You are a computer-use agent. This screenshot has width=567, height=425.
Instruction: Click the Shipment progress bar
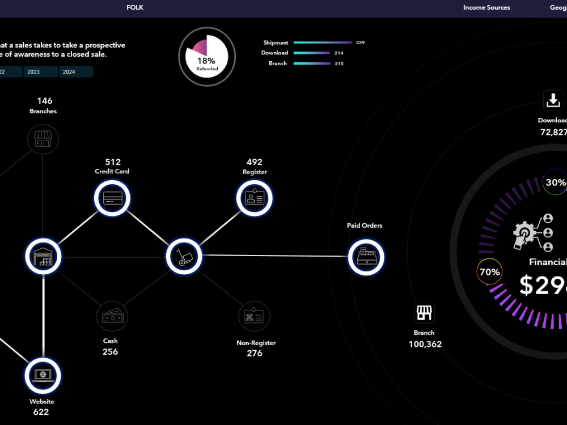[323, 42]
